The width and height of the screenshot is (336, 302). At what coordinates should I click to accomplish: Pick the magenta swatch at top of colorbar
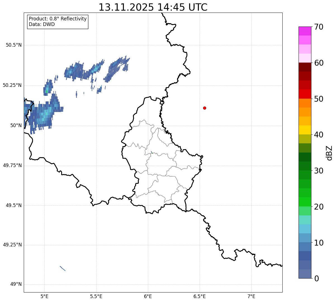click(x=305, y=31)
